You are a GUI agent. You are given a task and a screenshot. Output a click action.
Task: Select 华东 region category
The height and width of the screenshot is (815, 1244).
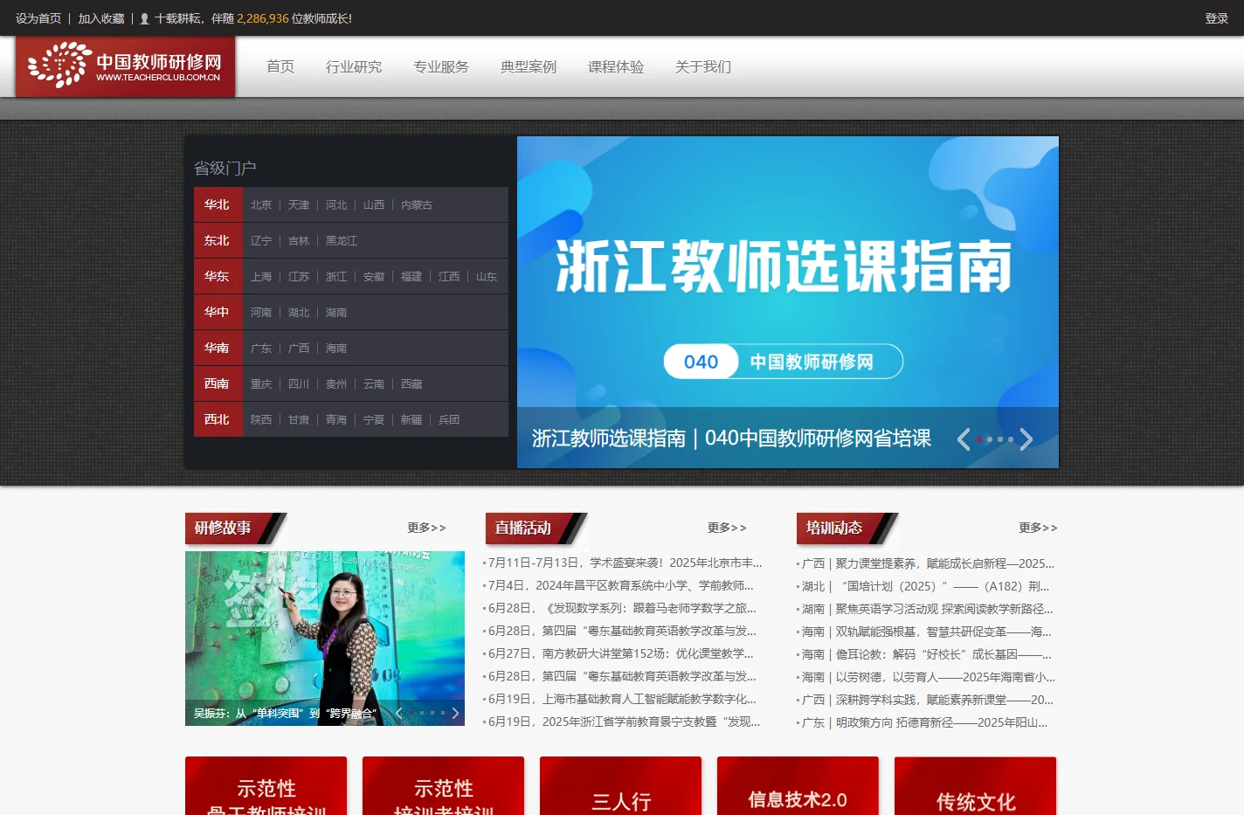[218, 276]
